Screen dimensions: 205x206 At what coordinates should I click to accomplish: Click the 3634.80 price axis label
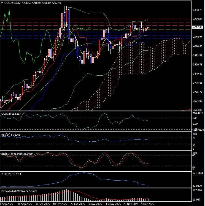click(x=198, y=101)
